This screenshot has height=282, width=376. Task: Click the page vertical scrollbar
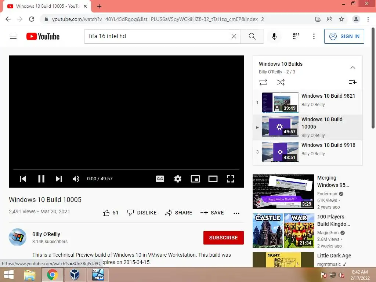(x=373, y=78)
